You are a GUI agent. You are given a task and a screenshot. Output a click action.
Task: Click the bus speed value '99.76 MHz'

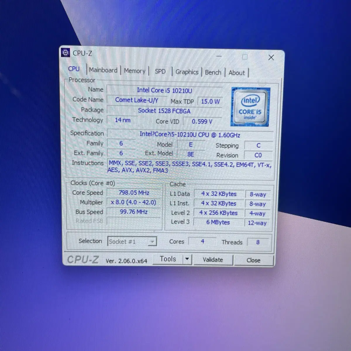tap(134, 212)
